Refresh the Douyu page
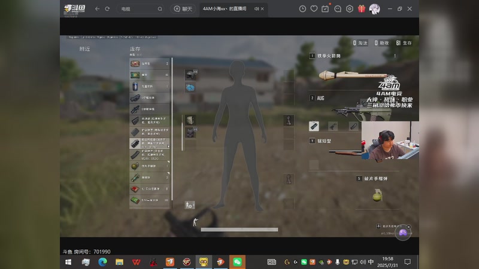The height and width of the screenshot is (269, 479). (107, 9)
